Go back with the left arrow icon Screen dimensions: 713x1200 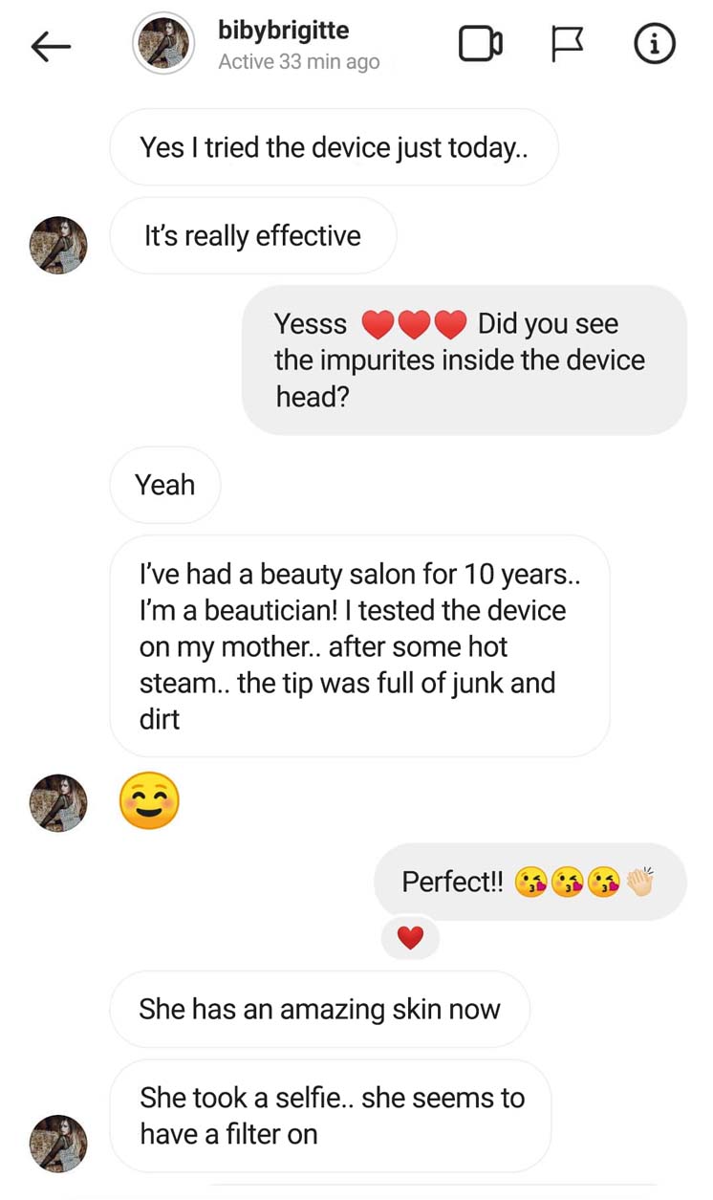click(x=51, y=46)
